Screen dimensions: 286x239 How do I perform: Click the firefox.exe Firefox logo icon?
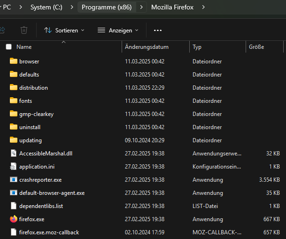[13, 219]
